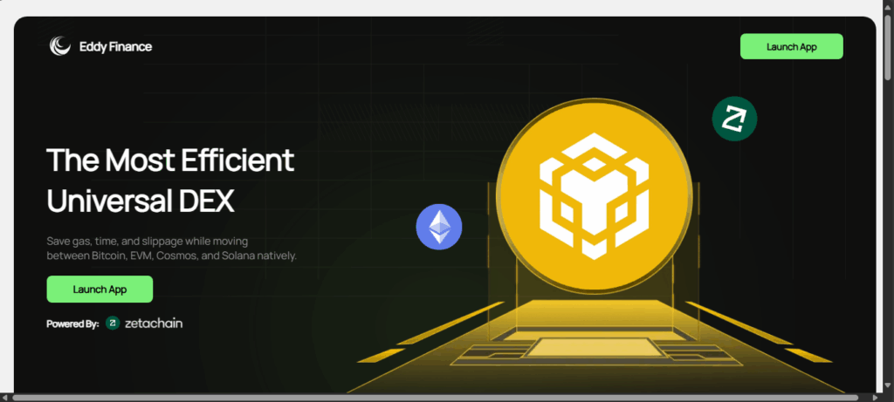The height and width of the screenshot is (402, 894).
Task: Click the horizontal scrollbar right arrow
Action: (877, 397)
